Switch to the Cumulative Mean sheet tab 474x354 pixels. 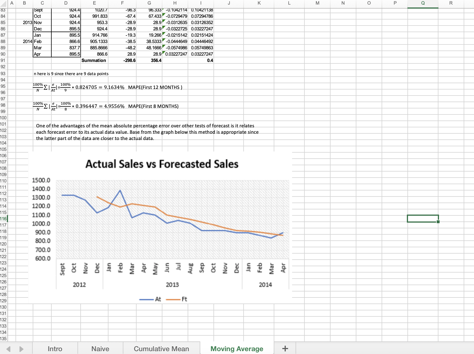161,349
